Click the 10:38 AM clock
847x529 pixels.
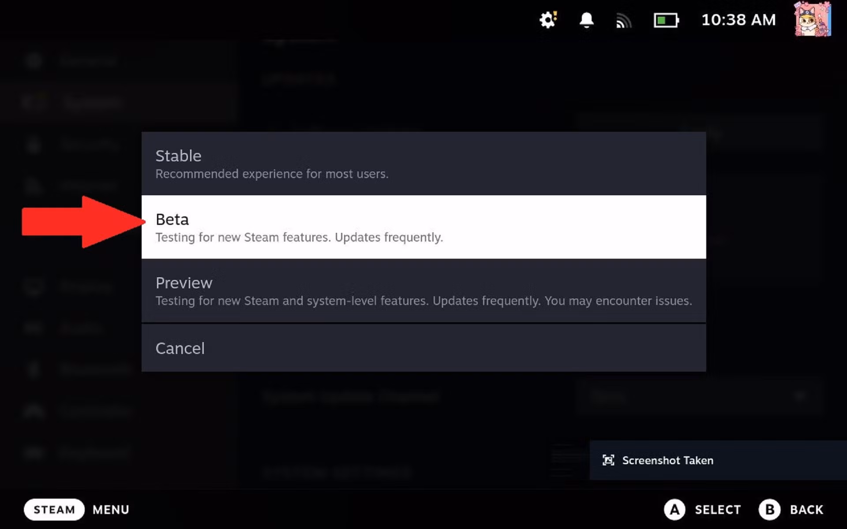tap(738, 20)
